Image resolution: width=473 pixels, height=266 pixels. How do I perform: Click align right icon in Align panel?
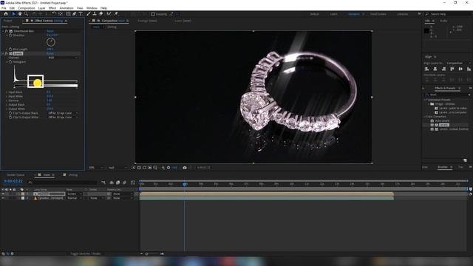click(x=443, y=69)
